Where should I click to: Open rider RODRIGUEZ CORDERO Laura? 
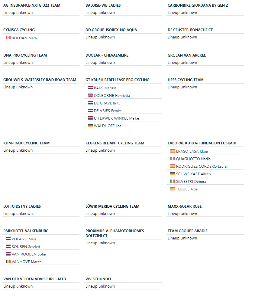pyautogui.click(x=201, y=166)
